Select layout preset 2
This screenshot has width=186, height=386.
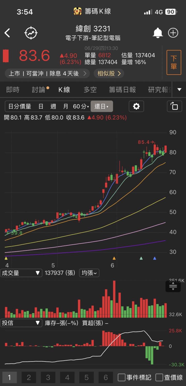[29, 377]
